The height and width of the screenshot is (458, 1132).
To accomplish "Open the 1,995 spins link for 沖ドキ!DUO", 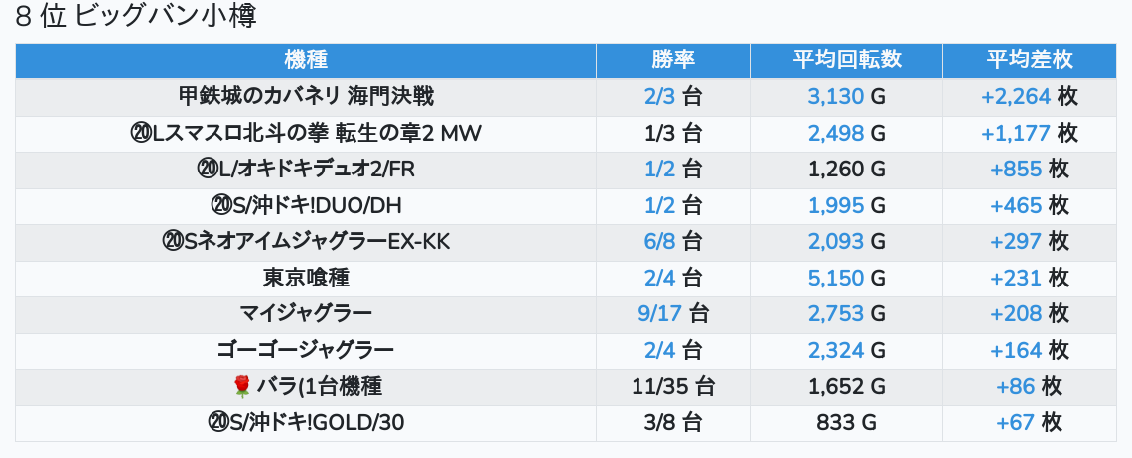I will [x=835, y=205].
